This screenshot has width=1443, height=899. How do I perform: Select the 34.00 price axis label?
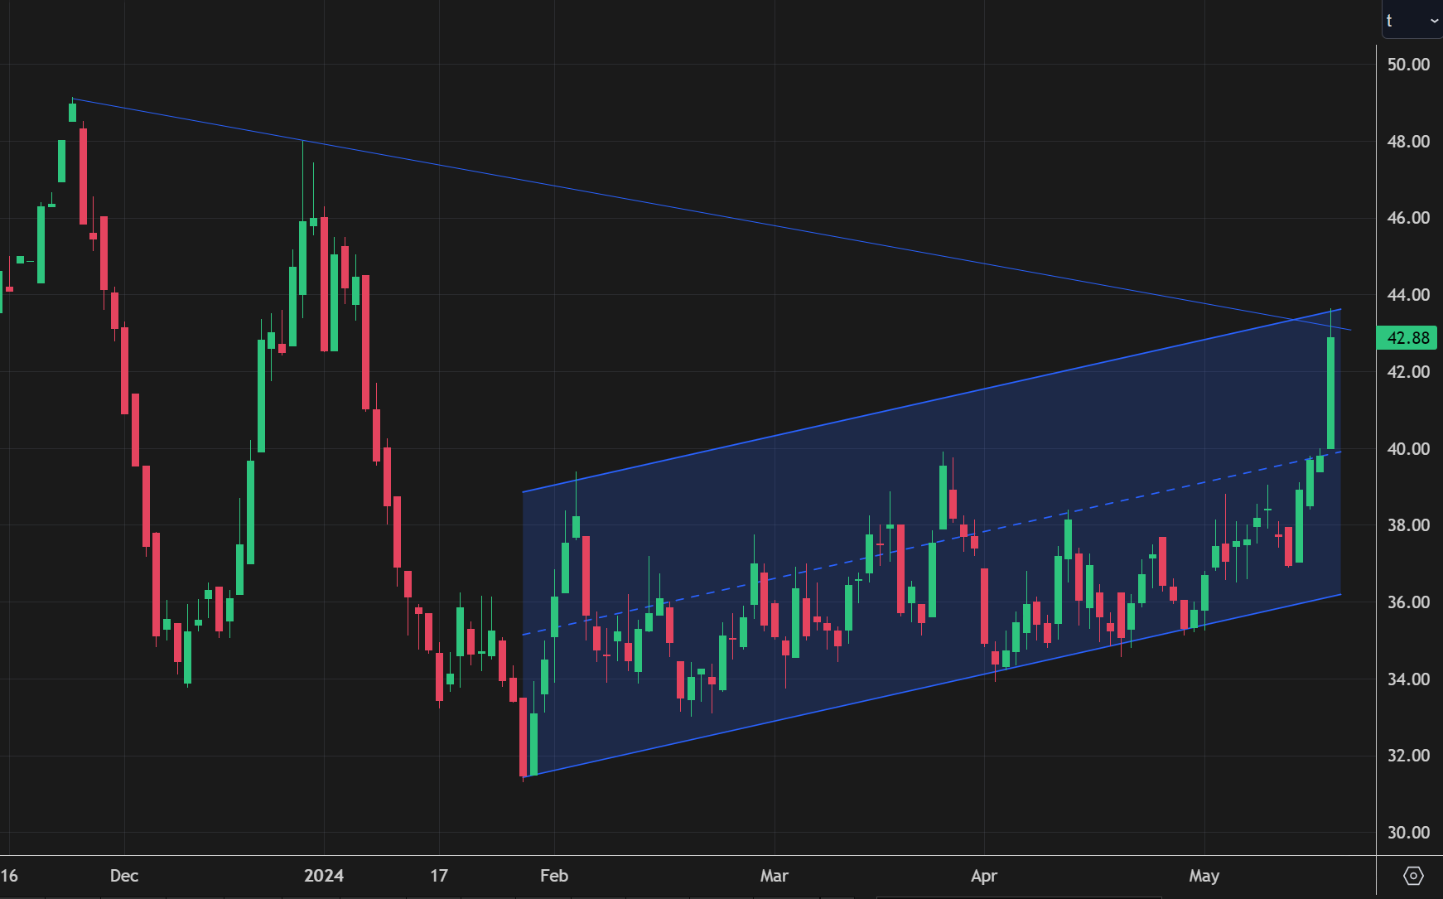coord(1408,679)
